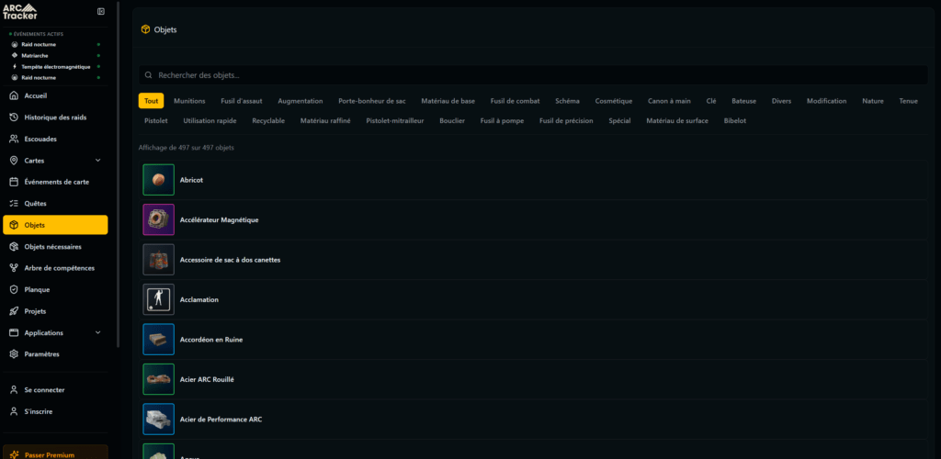Click the Tempête électromagnétique lightning icon
The image size is (941, 459).
click(x=15, y=66)
